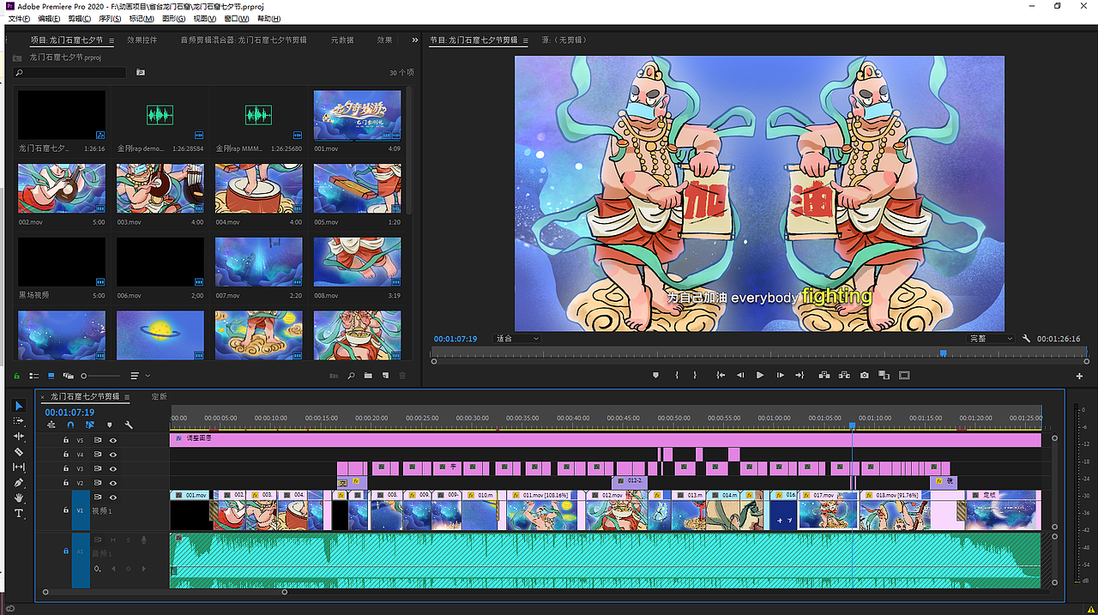The width and height of the screenshot is (1098, 615).
Task: Click the timeline wrench settings icon
Action: (x=129, y=425)
